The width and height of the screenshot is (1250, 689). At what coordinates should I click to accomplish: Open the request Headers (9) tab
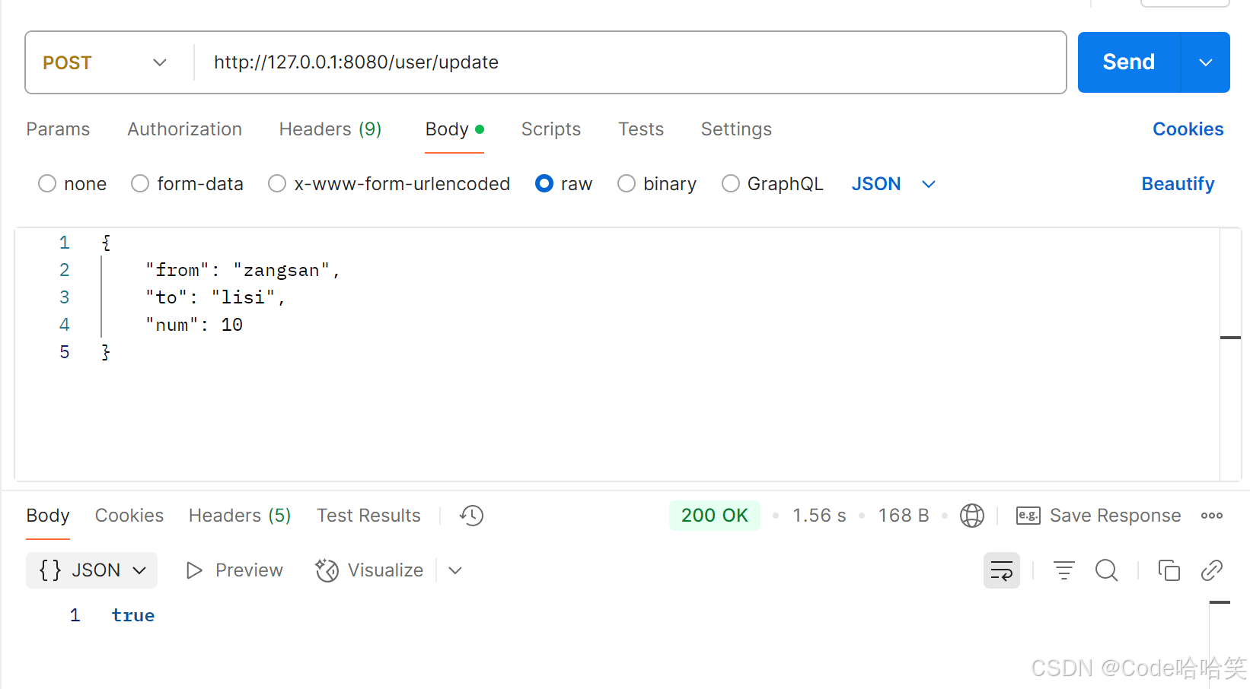[x=330, y=129]
